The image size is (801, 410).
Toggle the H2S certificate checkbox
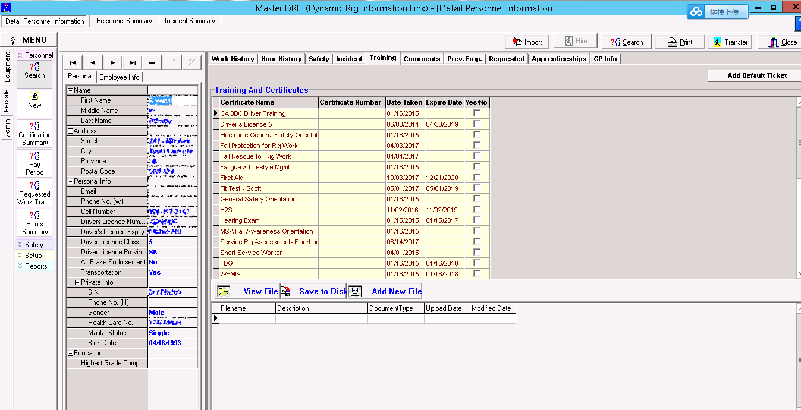476,209
